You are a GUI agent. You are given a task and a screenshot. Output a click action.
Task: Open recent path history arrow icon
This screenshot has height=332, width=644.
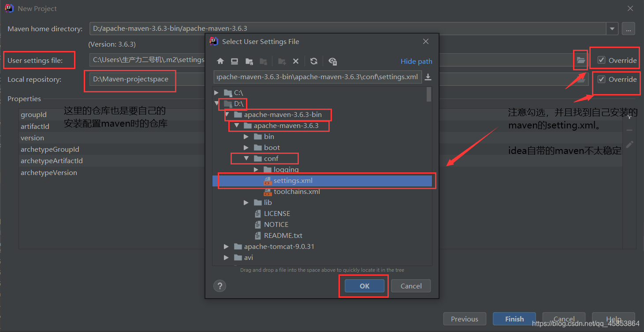pyautogui.click(x=428, y=77)
